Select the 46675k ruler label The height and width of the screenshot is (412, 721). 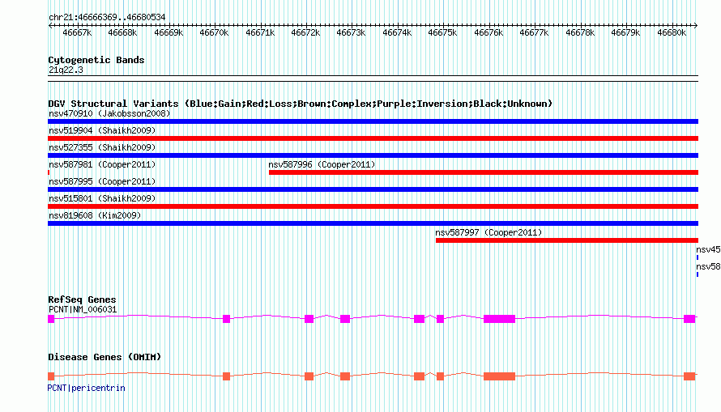[x=442, y=33]
